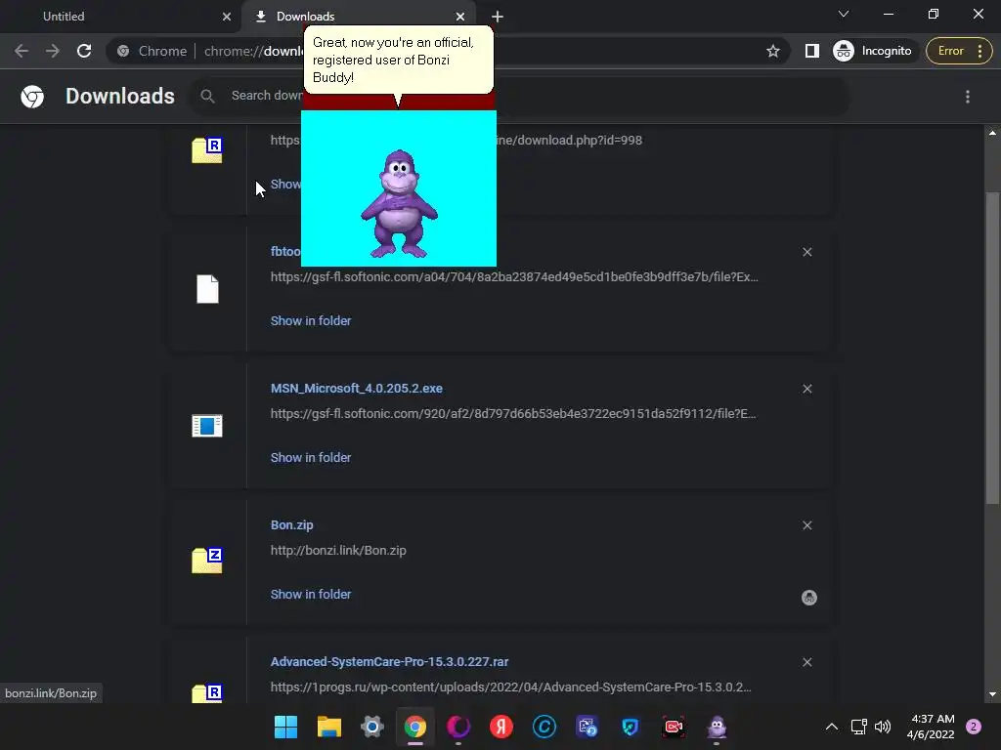Focus the Search downloads field
The width and height of the screenshot is (1001, 750).
[520, 97]
